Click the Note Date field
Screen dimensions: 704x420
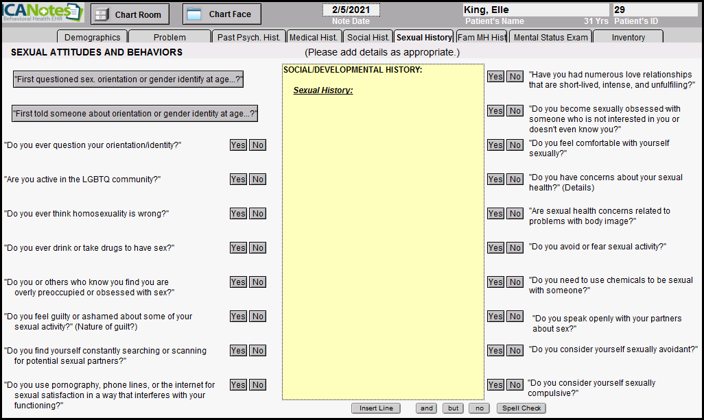point(351,10)
